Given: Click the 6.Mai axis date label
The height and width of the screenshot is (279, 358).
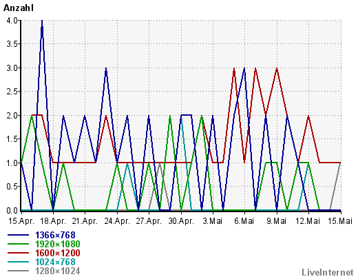Looking at the screenshot, I should click(x=244, y=221).
